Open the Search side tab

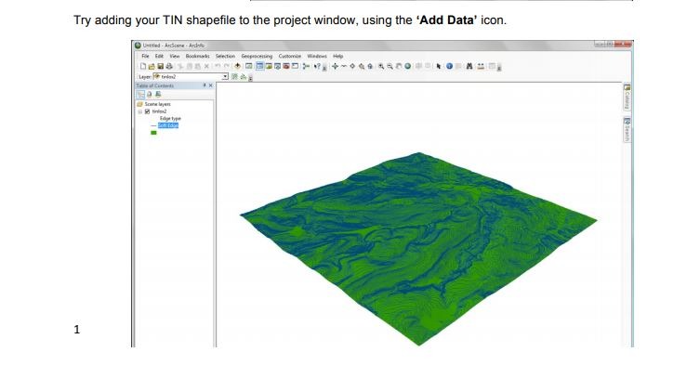[627, 129]
